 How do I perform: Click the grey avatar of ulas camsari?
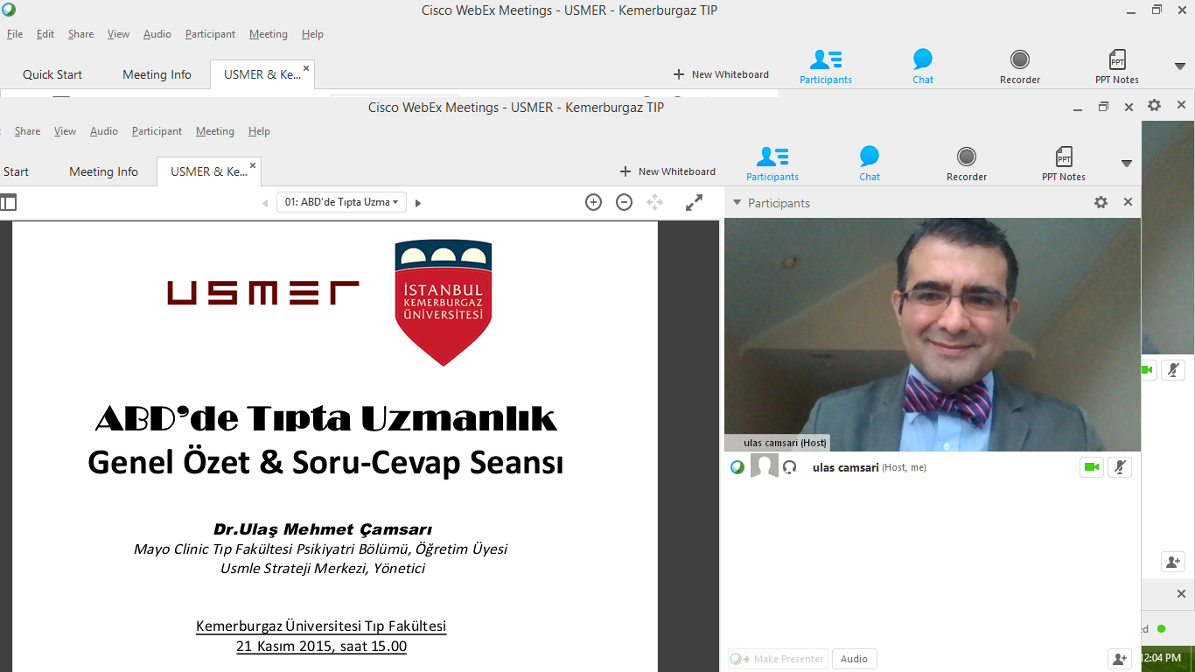click(765, 466)
